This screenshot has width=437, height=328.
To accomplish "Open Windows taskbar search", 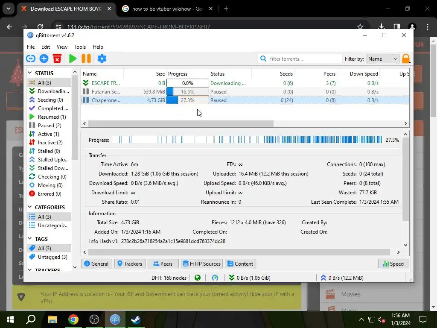I will click(x=31, y=319).
